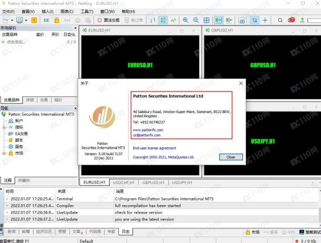Switch to USDCHF,H1 chart tab

pos(124,183)
